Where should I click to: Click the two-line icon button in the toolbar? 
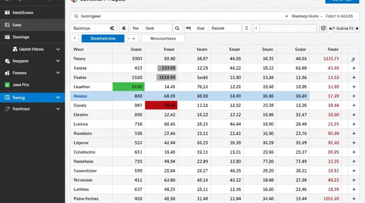(246, 28)
